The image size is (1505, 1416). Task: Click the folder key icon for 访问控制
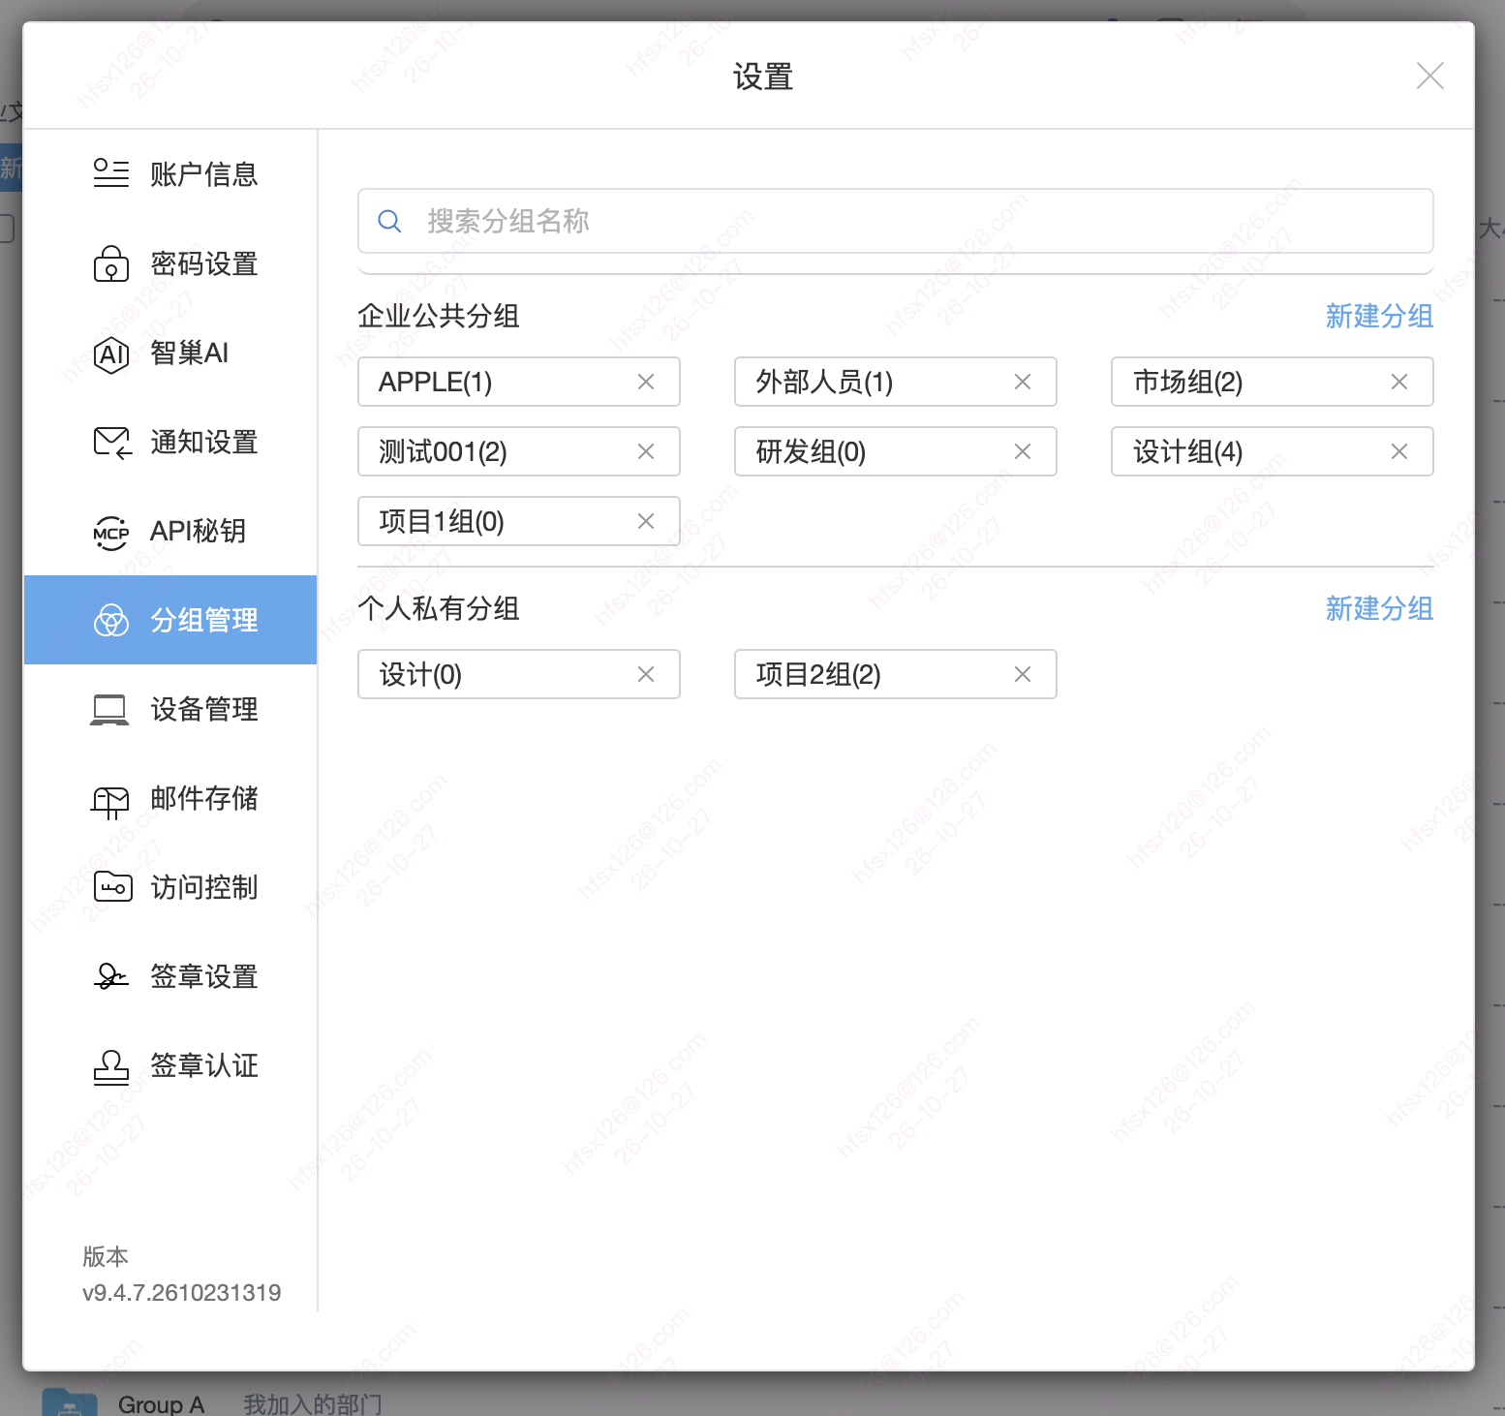pos(112,887)
